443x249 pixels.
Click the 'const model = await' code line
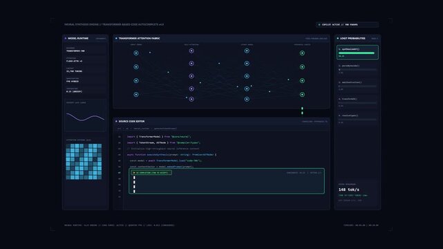166,160
